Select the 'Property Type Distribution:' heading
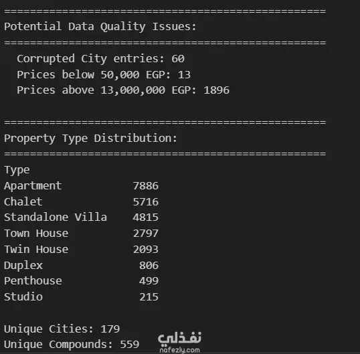 coord(90,139)
